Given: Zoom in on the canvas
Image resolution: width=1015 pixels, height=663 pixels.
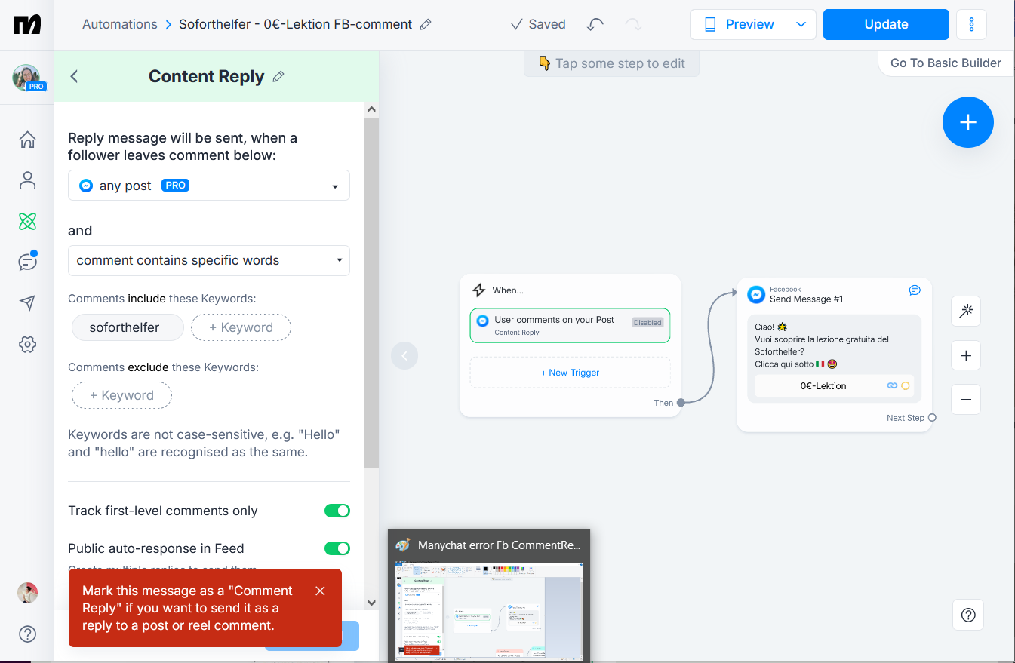Looking at the screenshot, I should tap(966, 355).
